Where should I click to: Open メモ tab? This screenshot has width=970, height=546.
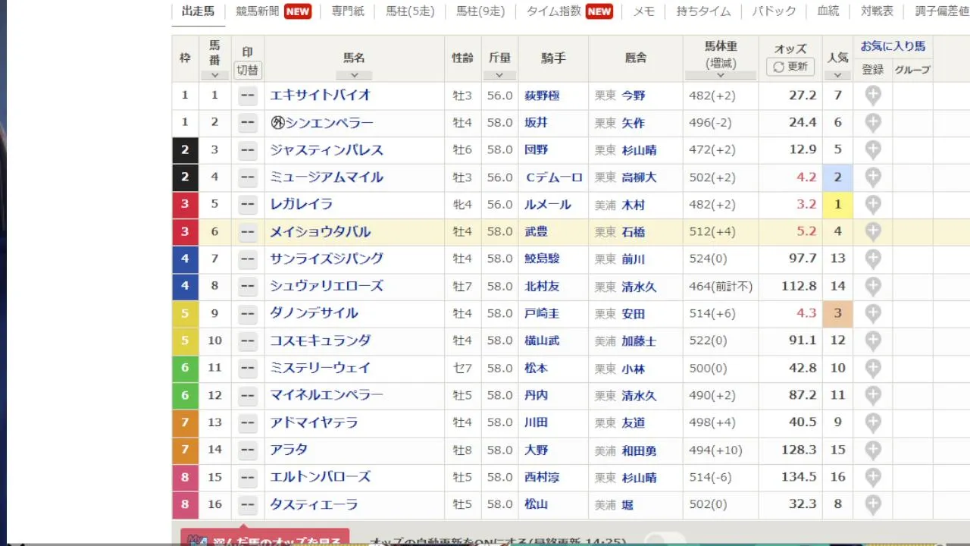click(x=644, y=11)
